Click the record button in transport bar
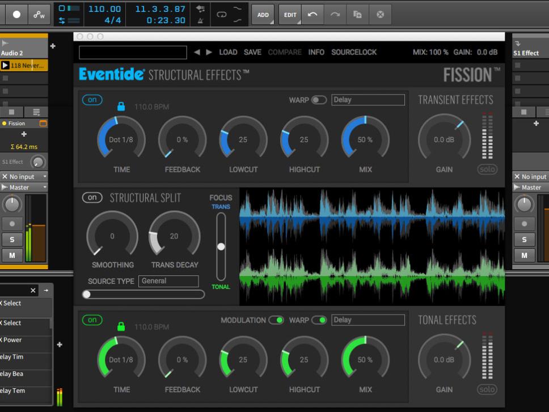 [x=16, y=14]
